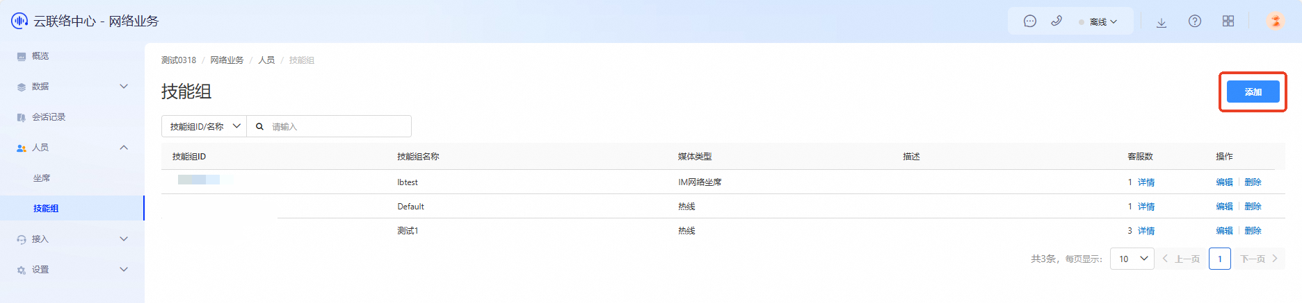Focus the 请输入 search field
Viewport: 1302px width, 303px height.
coord(329,126)
